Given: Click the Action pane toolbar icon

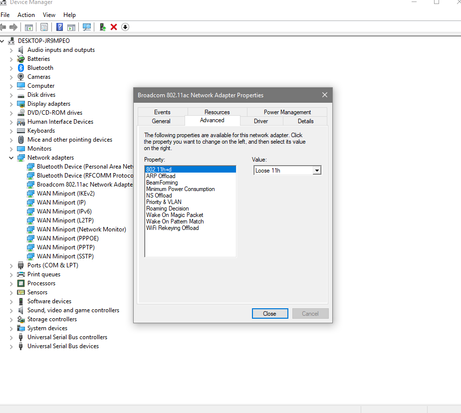Looking at the screenshot, I should 71,27.
